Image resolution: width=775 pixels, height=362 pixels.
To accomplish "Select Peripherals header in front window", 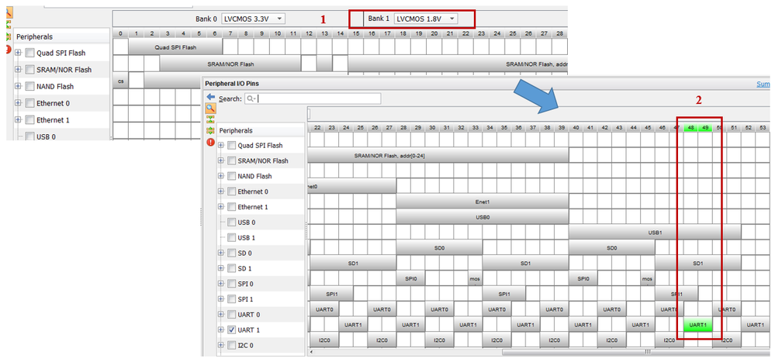I will pos(236,131).
